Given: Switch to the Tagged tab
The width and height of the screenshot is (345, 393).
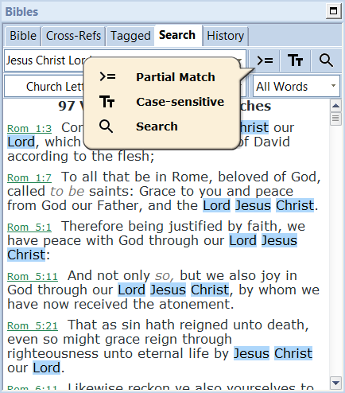Looking at the screenshot, I should click(130, 36).
